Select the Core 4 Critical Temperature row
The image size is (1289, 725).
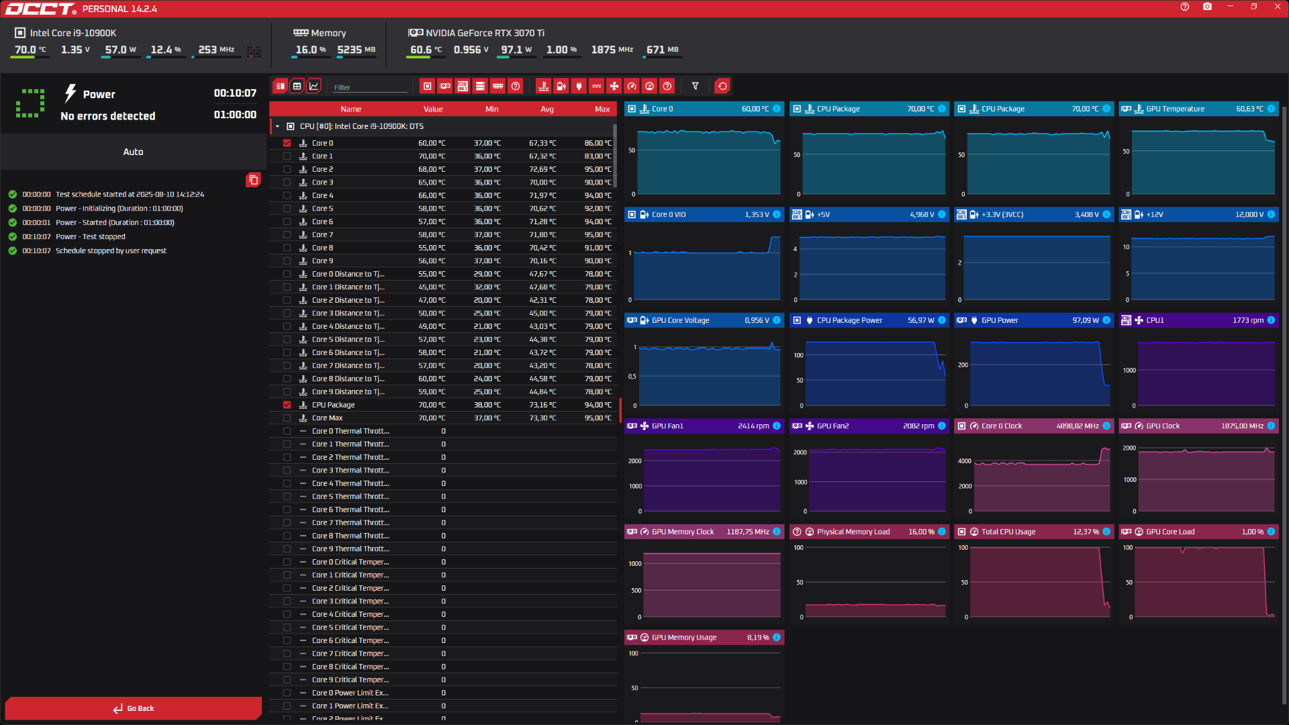[443, 614]
